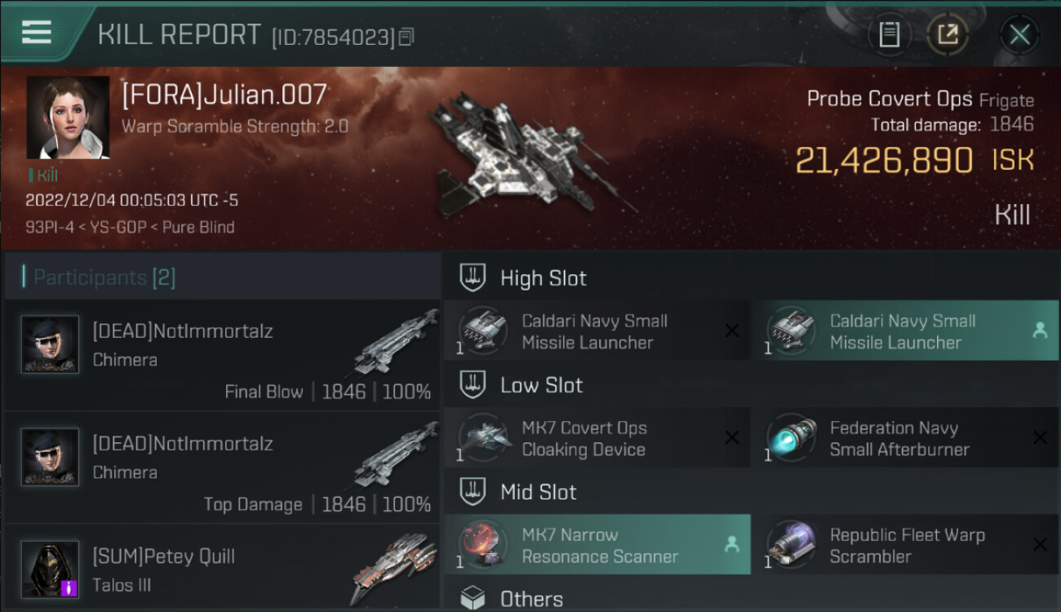Open Julian.007 victim portrait
The width and height of the screenshot is (1061, 612).
(x=68, y=118)
